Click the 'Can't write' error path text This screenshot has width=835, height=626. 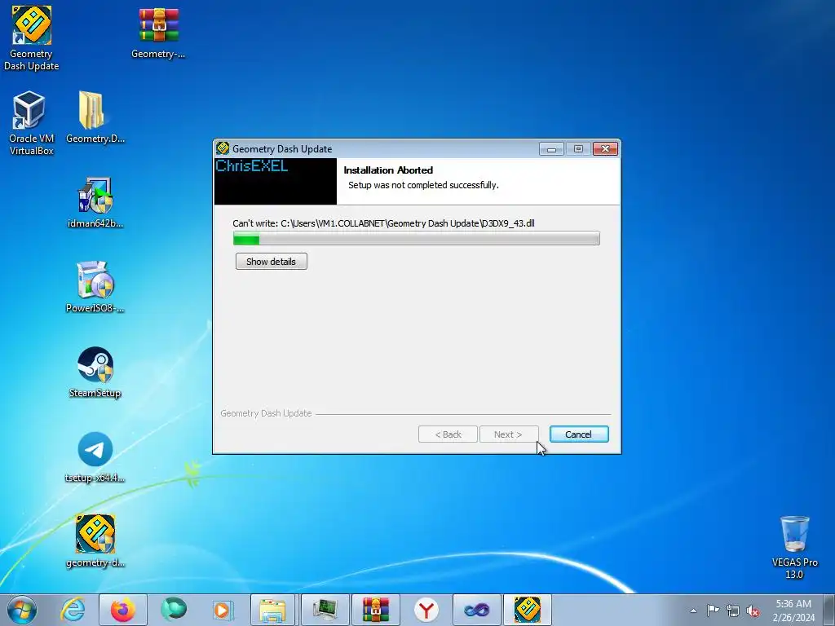(x=383, y=223)
